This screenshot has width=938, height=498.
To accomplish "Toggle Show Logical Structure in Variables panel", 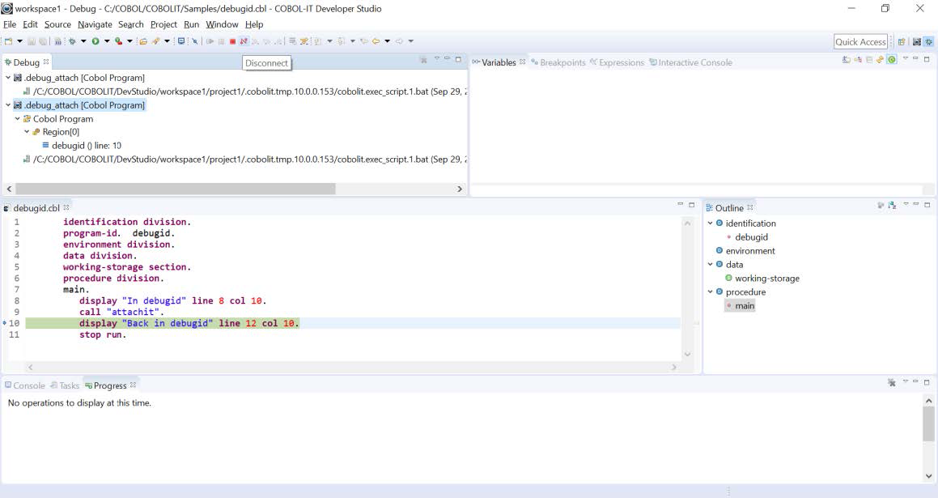I will (x=859, y=58).
